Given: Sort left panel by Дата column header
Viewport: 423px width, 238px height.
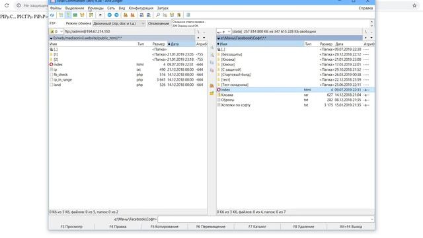Looking at the screenshot, I should [x=181, y=44].
